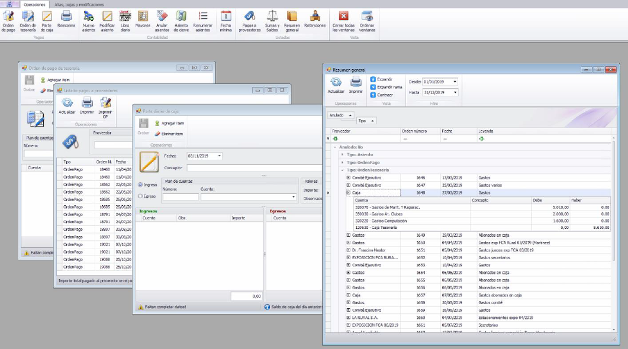Open the Desde date dropdown
The width and height of the screenshot is (628, 349).
(455, 82)
